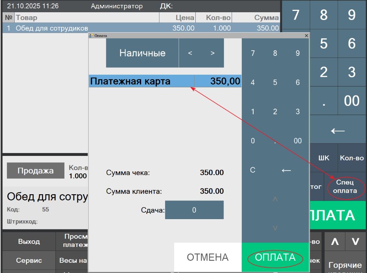Open Спец оплата special payment
The width and height of the screenshot is (367, 273).
[x=345, y=186]
